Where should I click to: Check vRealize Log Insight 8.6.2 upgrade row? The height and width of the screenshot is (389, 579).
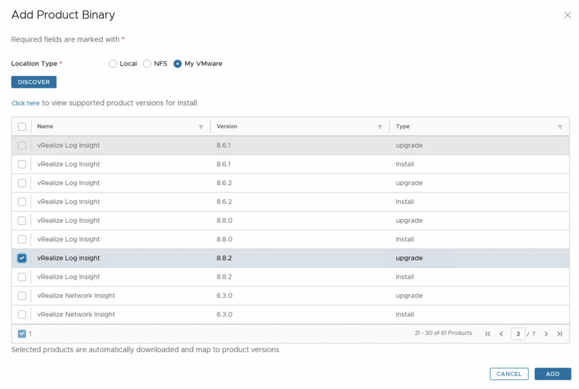tap(22, 183)
